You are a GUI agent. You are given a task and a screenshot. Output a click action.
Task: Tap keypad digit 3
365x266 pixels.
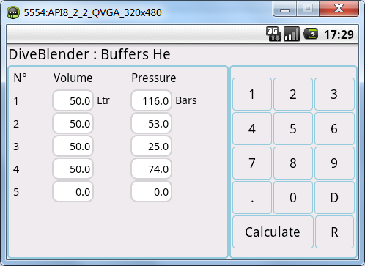click(334, 94)
